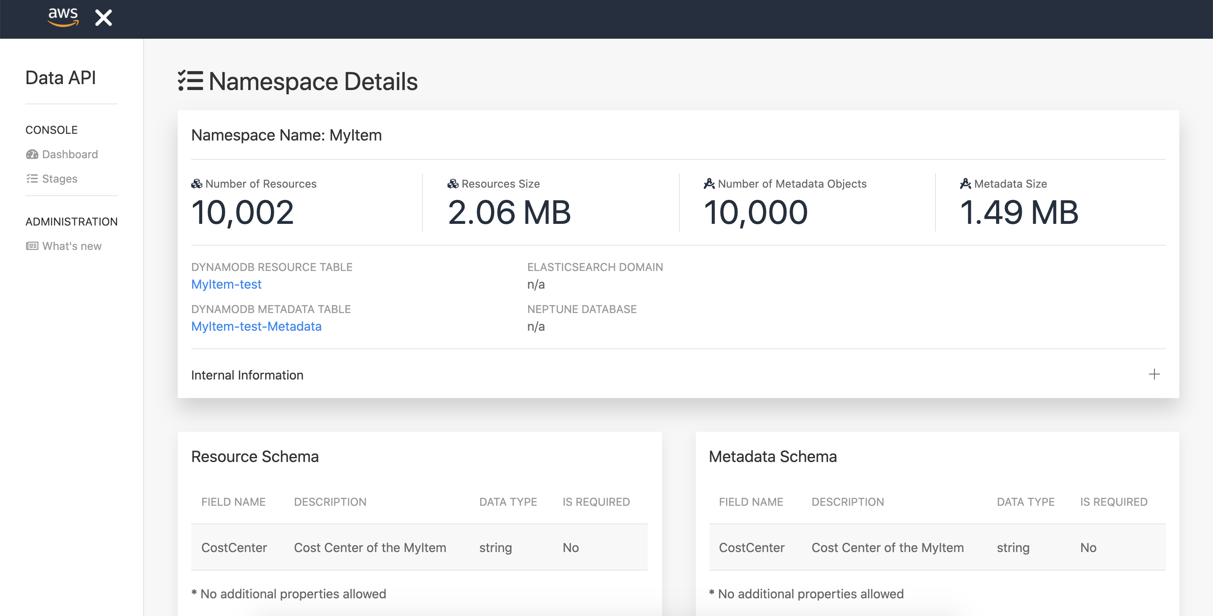Viewport: 1213px width, 616px height.
Task: Click the Stages checklist icon
Action: pos(32,179)
